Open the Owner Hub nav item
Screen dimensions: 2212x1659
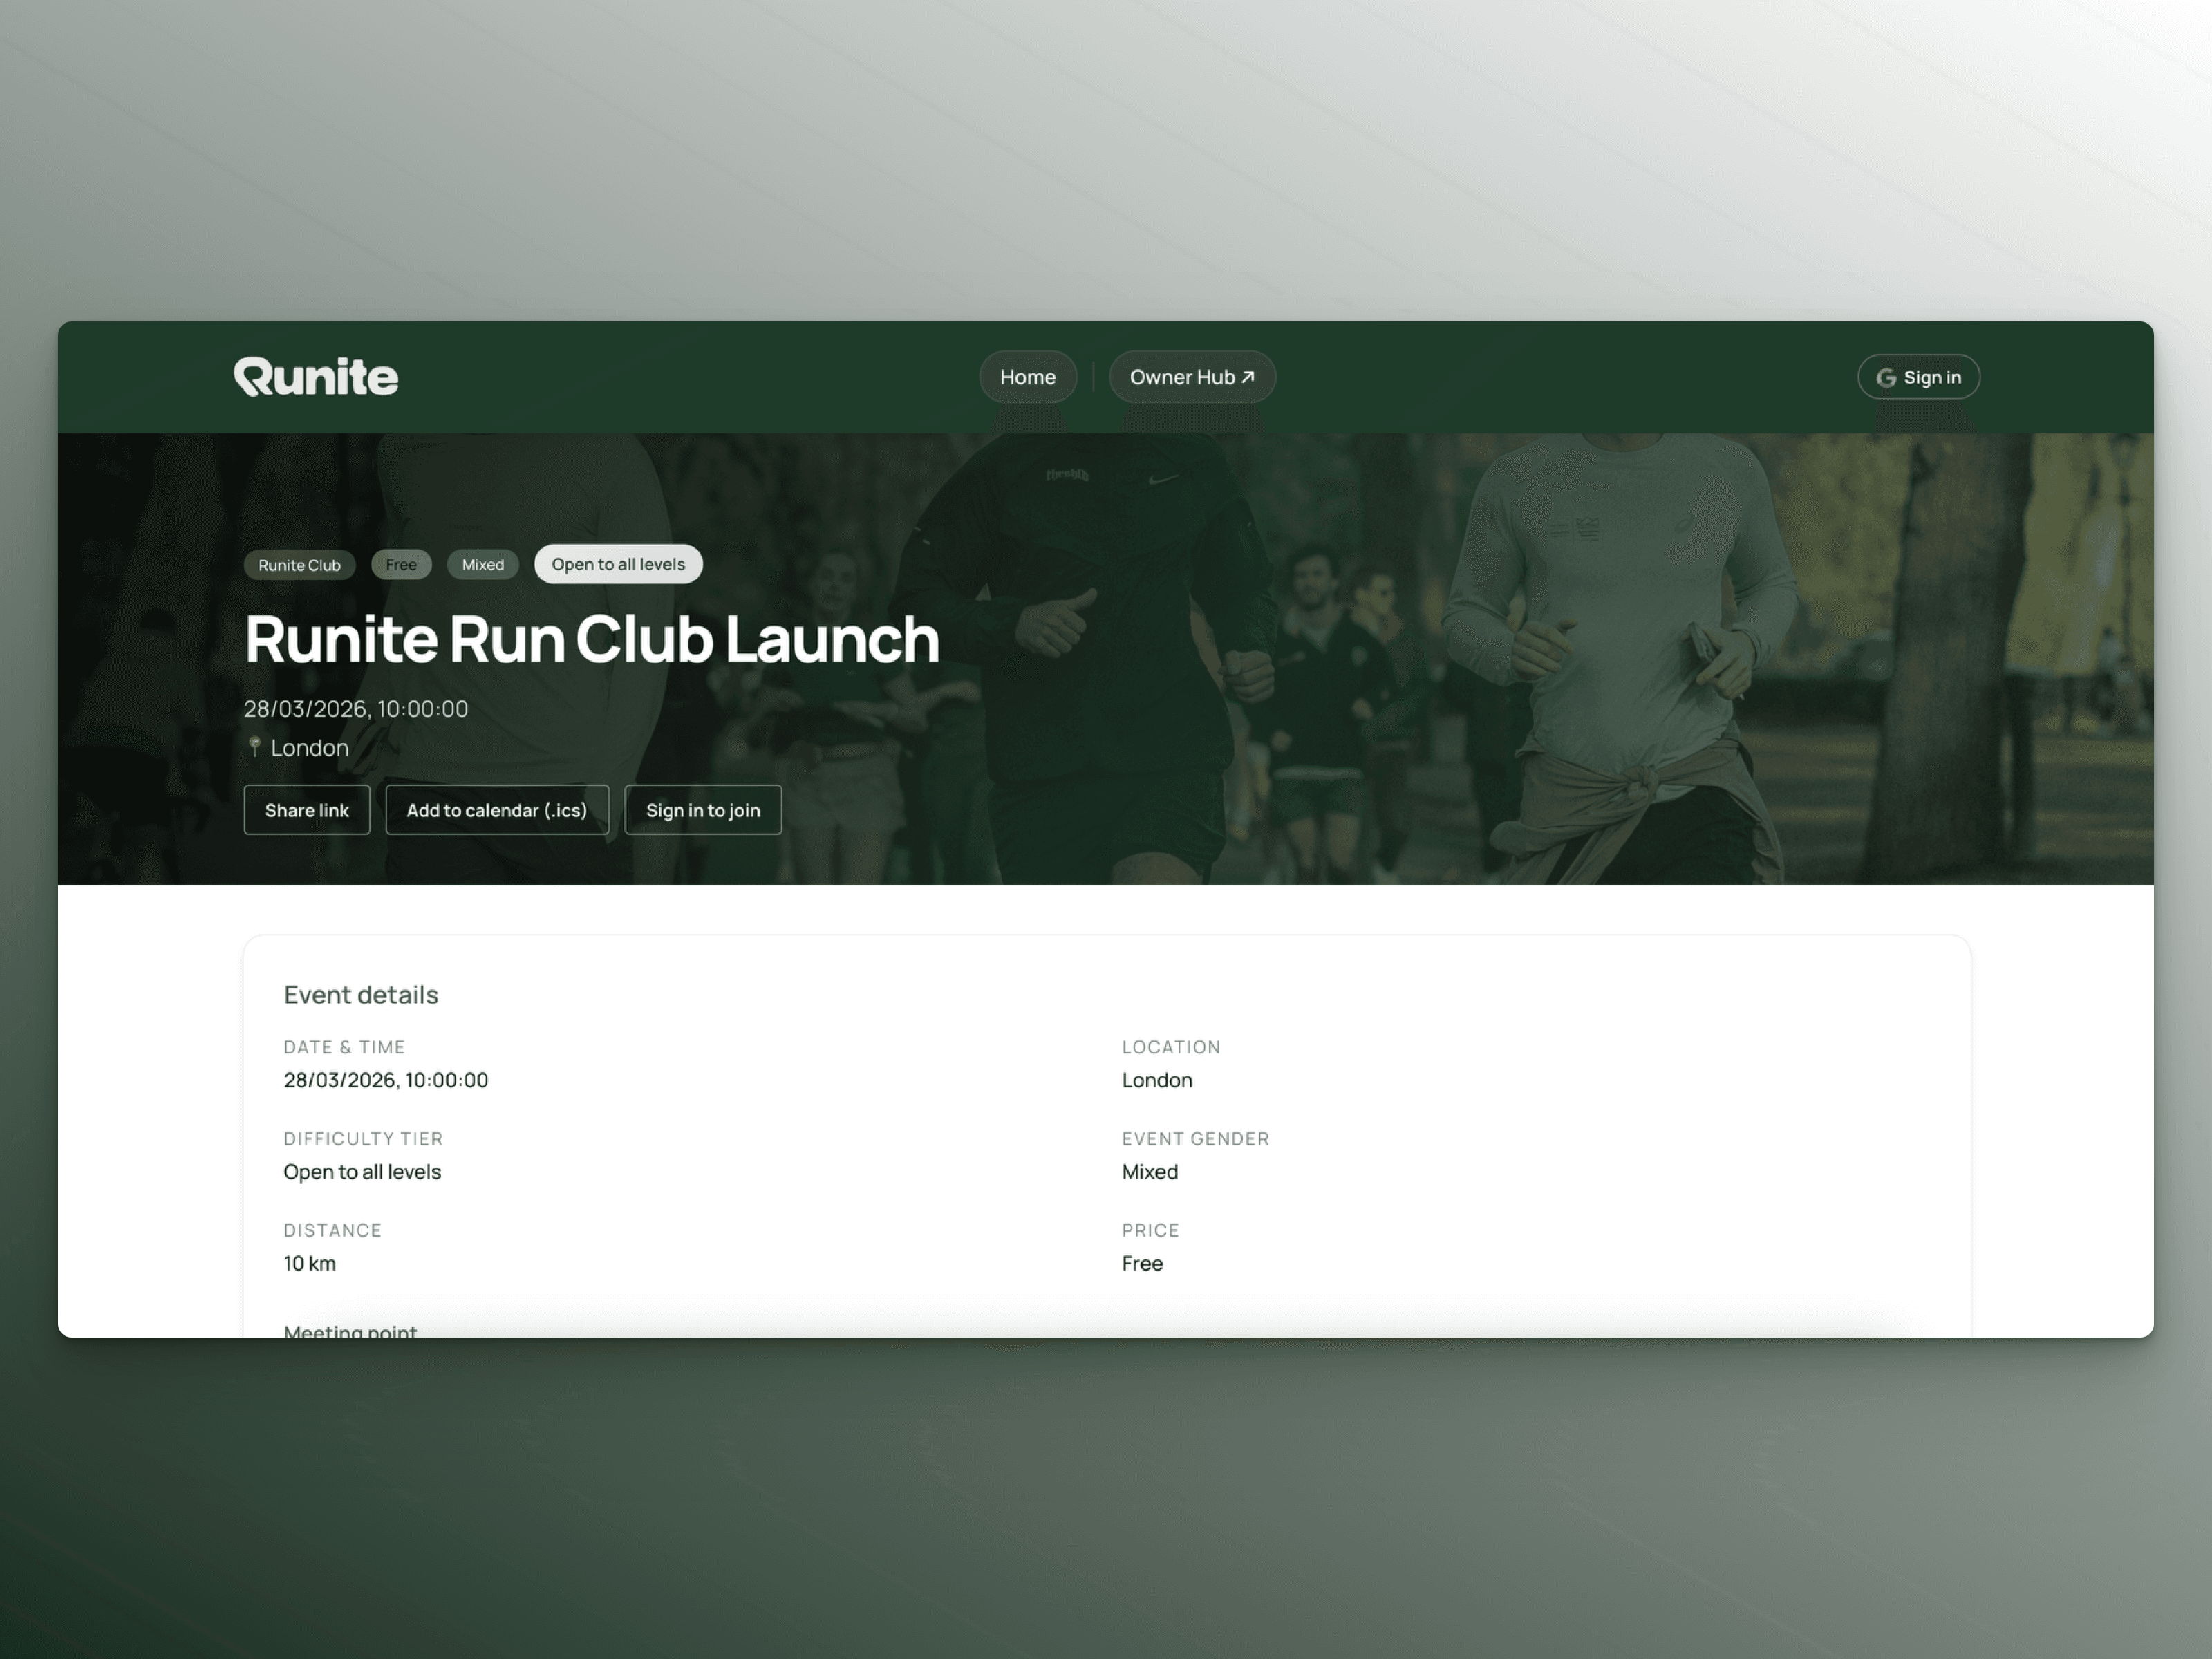(x=1182, y=377)
